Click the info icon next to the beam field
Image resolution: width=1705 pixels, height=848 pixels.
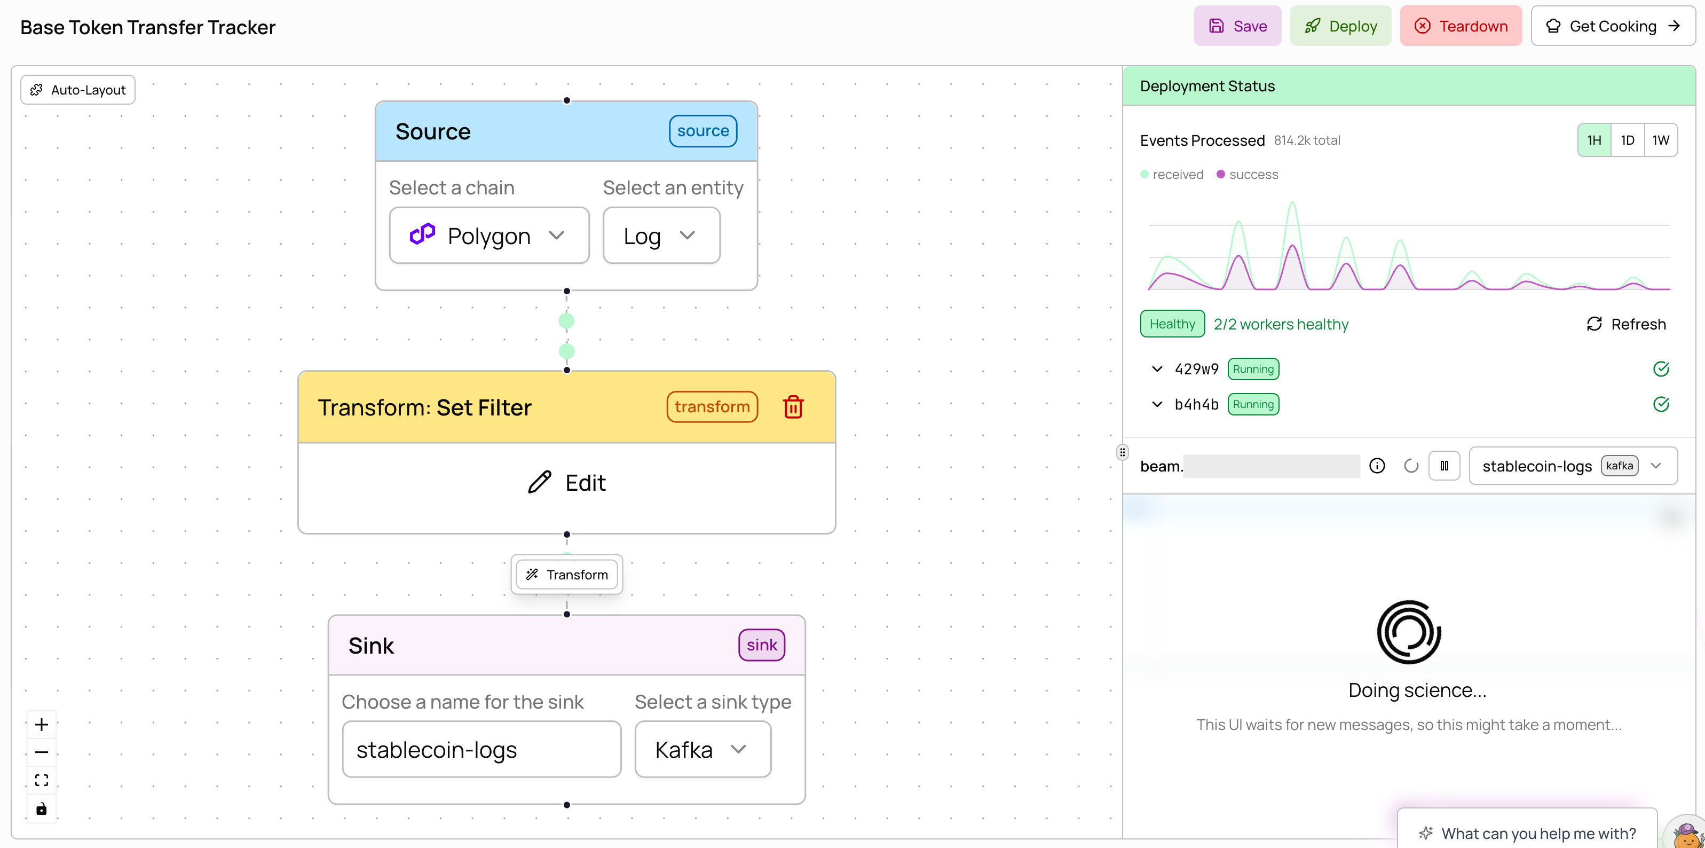point(1377,465)
